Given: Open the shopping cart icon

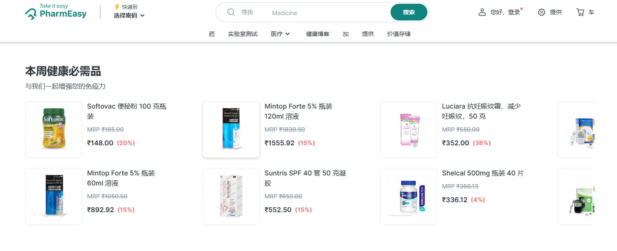Looking at the screenshot, I should click(x=580, y=12).
